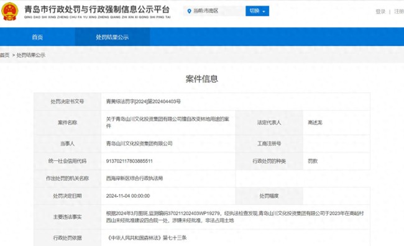Viewport: 404px width, 246px height.
Task: Click the label 当事人
Action: 67,143
